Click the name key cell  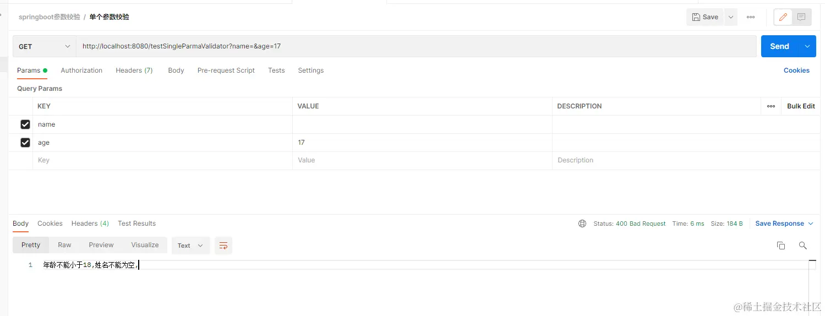[x=162, y=124]
